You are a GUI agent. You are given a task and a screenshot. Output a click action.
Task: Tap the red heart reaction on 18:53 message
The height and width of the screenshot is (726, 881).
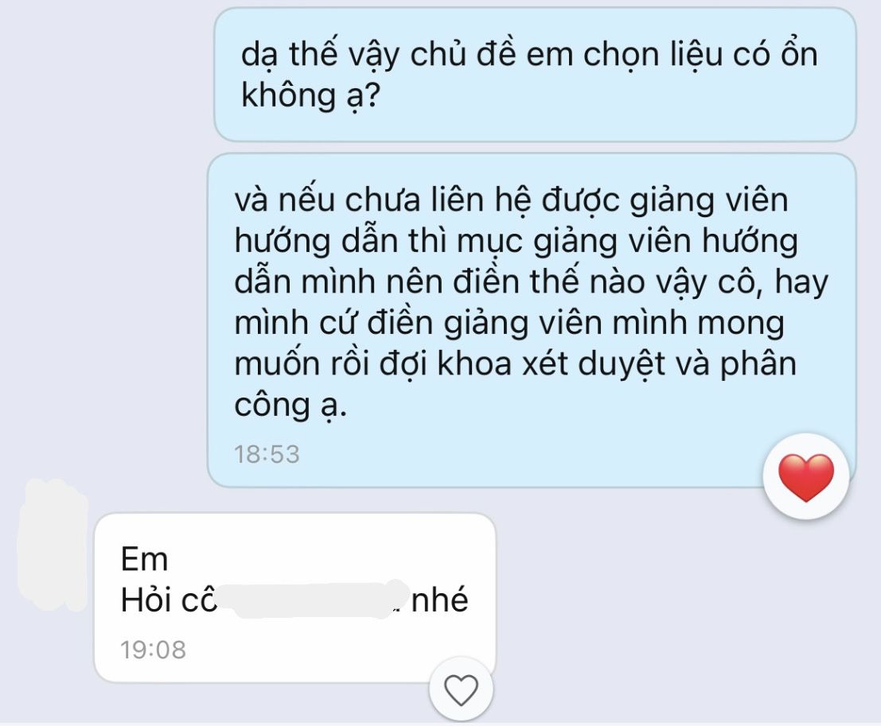tap(806, 476)
